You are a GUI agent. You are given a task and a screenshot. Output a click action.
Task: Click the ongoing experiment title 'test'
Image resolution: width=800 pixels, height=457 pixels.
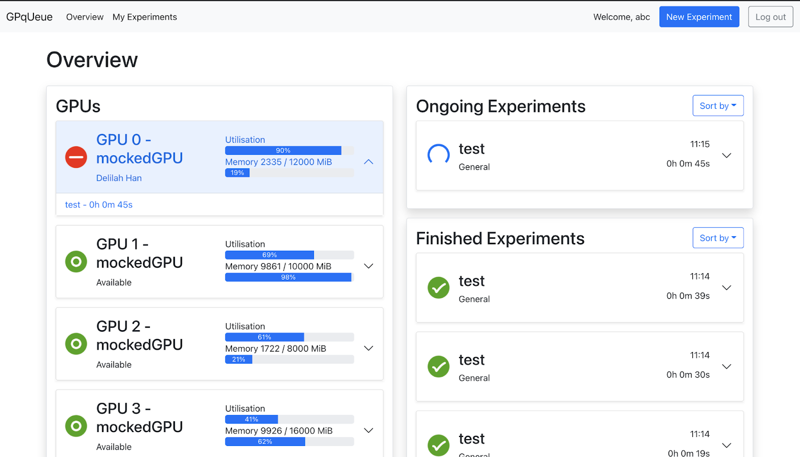coord(471,149)
